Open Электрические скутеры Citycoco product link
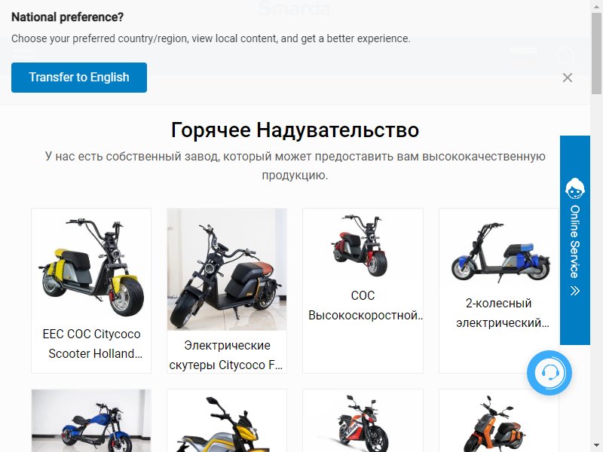This screenshot has height=452, width=603. coord(227,355)
